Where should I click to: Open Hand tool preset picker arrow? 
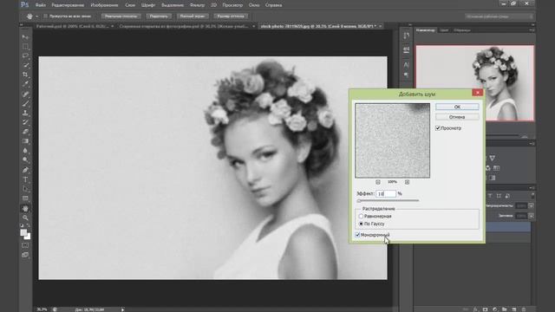click(36, 16)
